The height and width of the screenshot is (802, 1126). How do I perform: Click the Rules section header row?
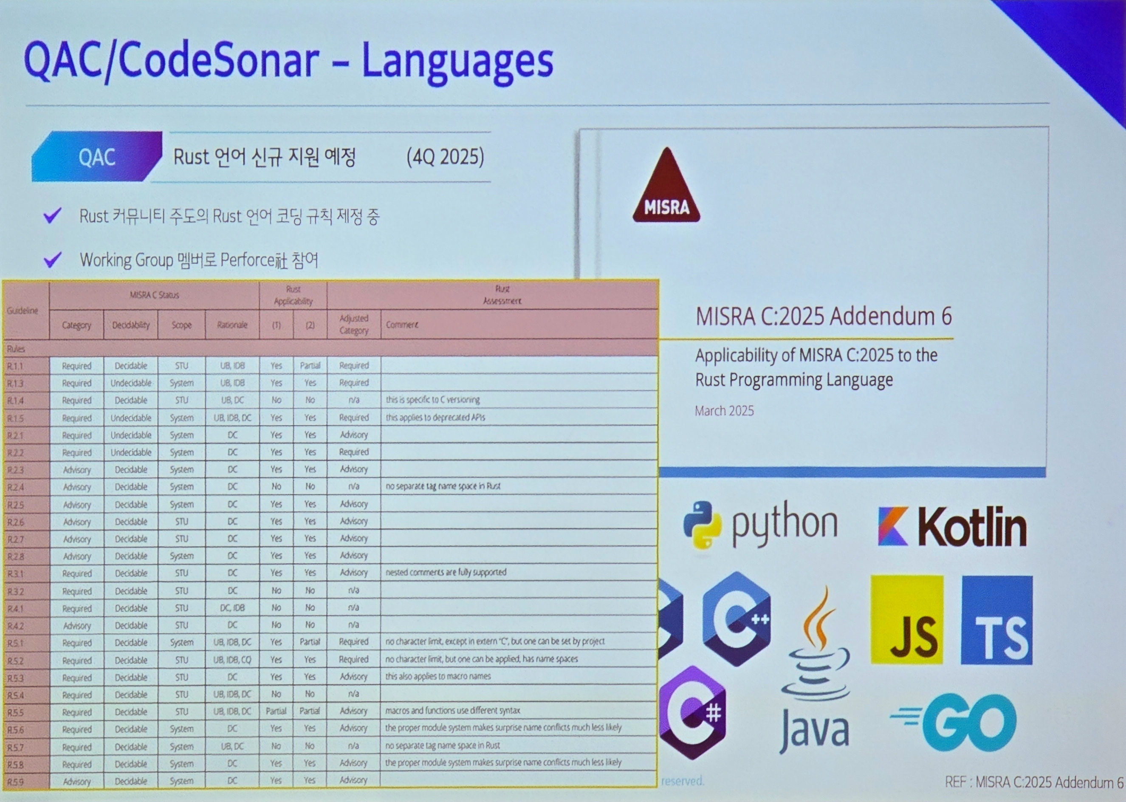(x=16, y=349)
